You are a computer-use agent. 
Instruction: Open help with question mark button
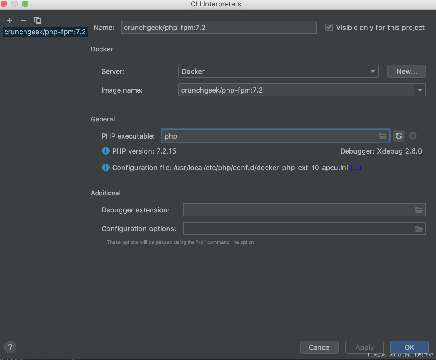pos(10,347)
